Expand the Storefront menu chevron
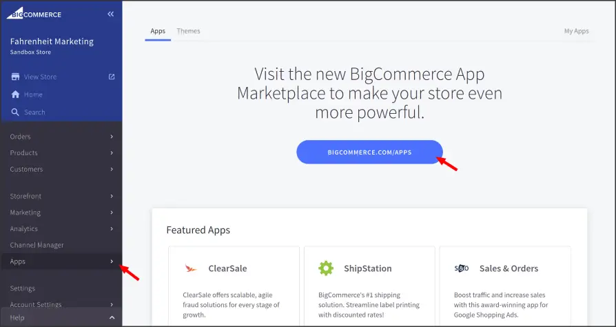Image resolution: width=616 pixels, height=327 pixels. pos(112,196)
